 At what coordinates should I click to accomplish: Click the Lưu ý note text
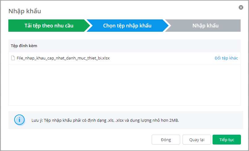105,120
